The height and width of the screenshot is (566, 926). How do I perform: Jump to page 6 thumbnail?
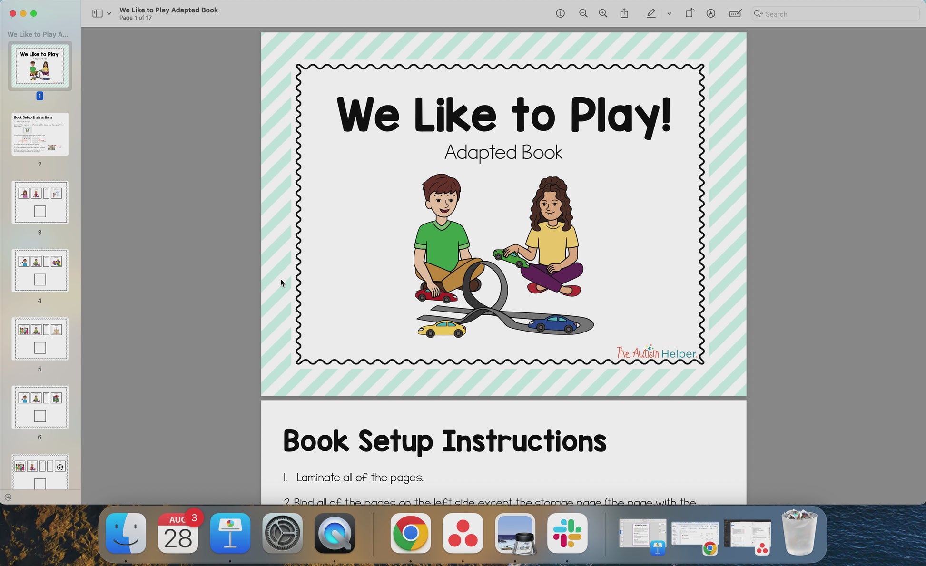click(40, 407)
